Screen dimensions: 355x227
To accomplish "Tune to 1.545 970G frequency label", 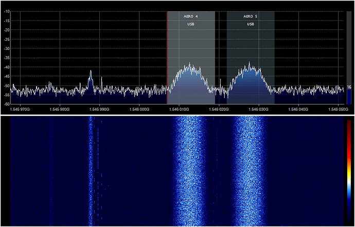I will coord(20,109).
